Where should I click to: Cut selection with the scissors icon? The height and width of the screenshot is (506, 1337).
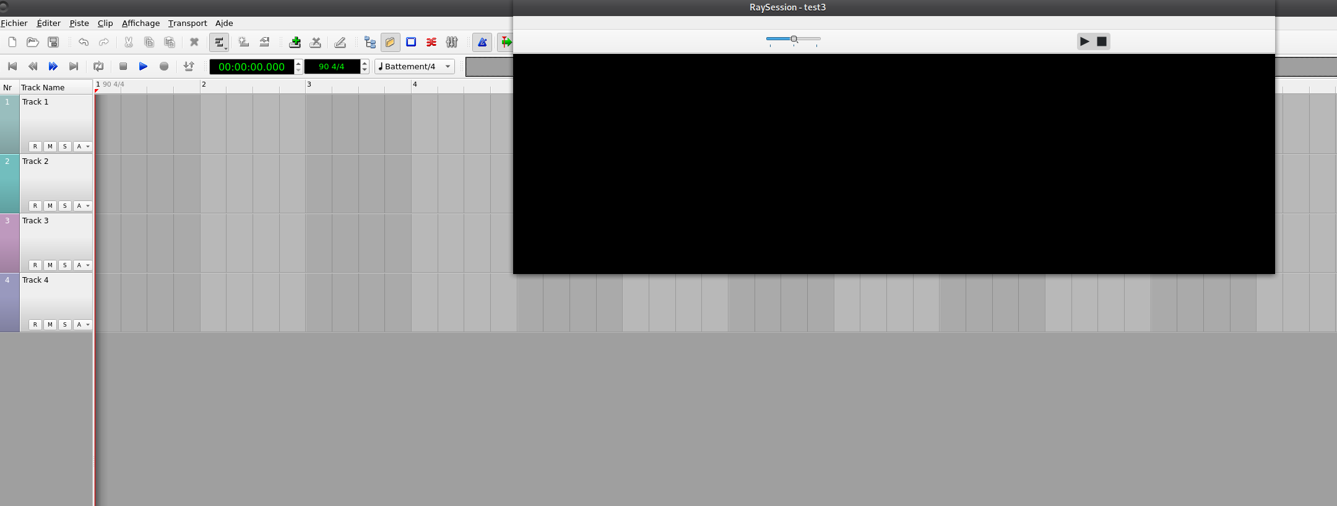coord(129,42)
